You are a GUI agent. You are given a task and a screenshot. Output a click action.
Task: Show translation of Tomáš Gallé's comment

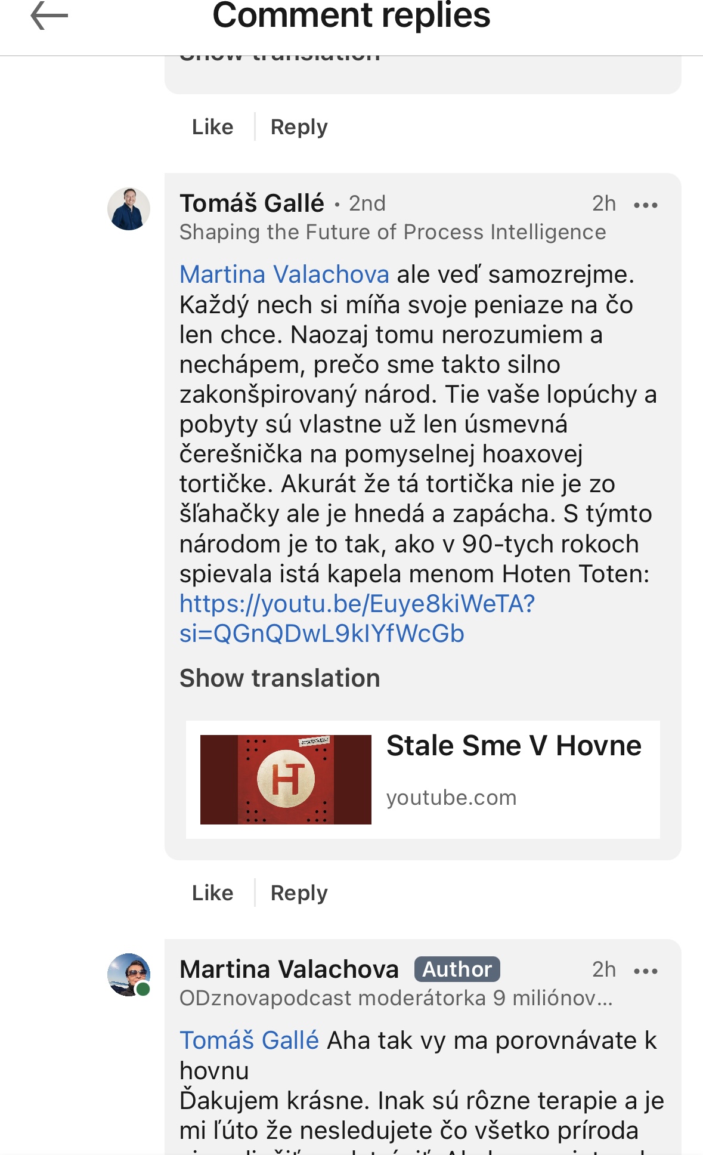click(280, 678)
